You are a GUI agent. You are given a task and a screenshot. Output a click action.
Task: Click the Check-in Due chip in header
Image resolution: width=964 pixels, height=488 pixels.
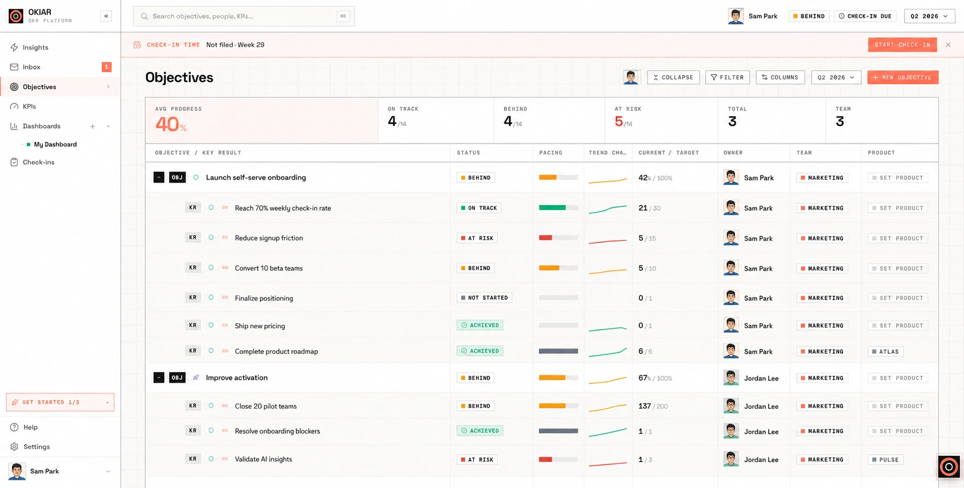point(866,16)
